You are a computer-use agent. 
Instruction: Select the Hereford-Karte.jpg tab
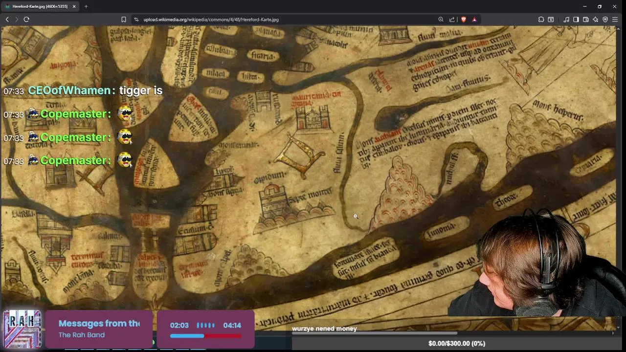tap(39, 6)
